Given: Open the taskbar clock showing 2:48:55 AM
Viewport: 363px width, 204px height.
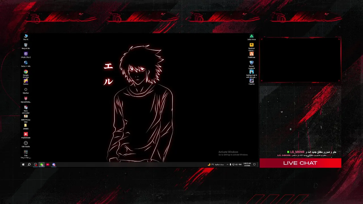Looking at the screenshot, I should [x=247, y=164].
